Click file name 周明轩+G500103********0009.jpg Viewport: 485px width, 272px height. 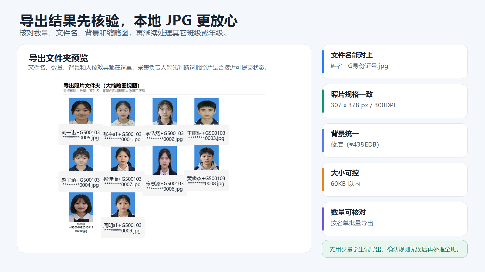point(122,228)
